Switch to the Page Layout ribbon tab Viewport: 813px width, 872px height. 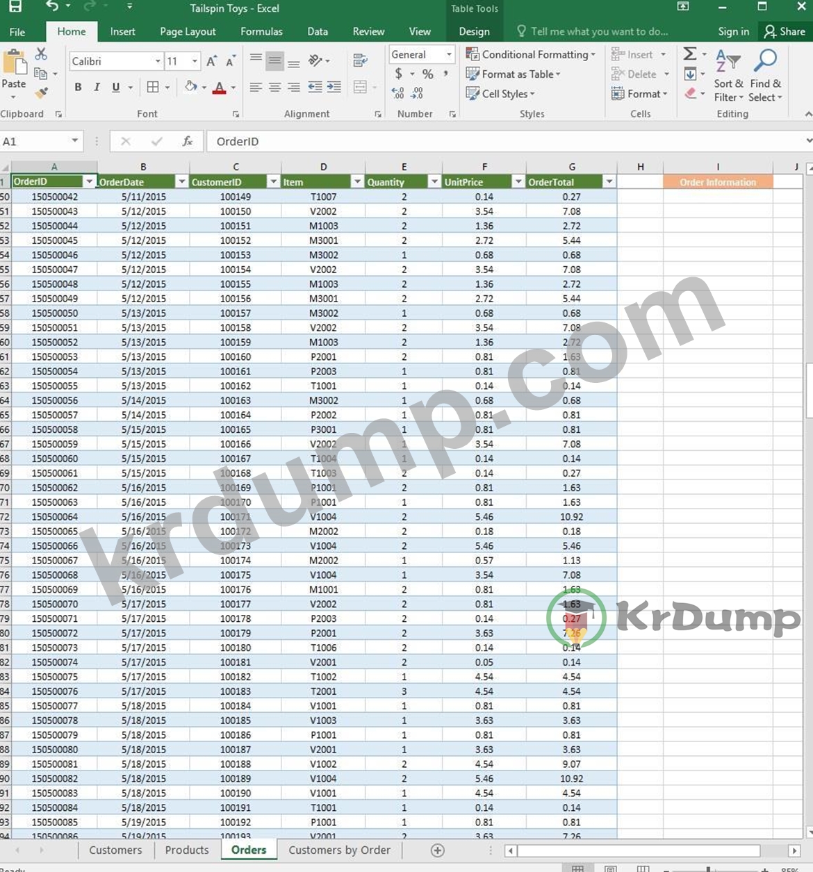pyautogui.click(x=188, y=31)
